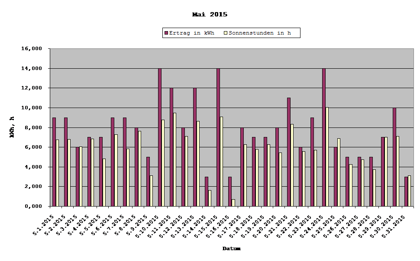Open the chart title Mai 2015
The image size is (420, 261).
pos(210,13)
